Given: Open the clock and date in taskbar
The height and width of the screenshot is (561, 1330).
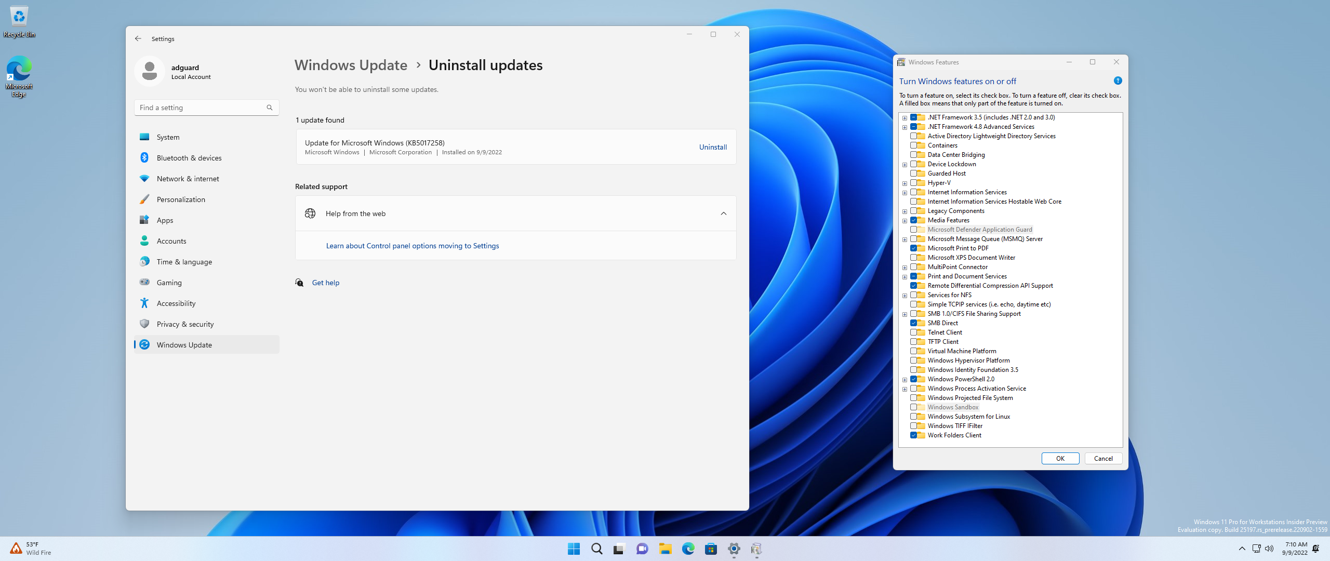Looking at the screenshot, I should point(1295,549).
